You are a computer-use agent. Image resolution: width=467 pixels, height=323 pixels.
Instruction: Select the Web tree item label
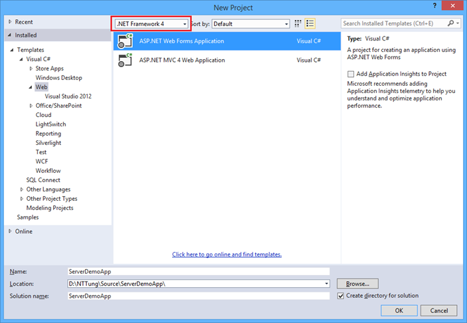pos(41,87)
